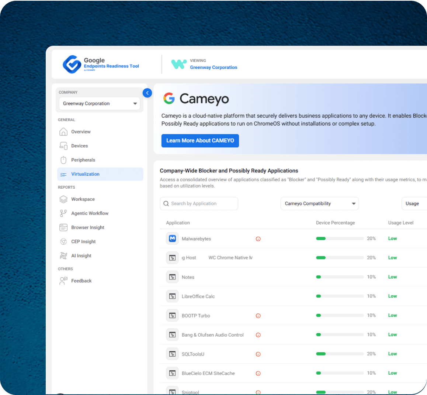
Task: Click the Google G logo beside Cameyo
Action: point(169,99)
